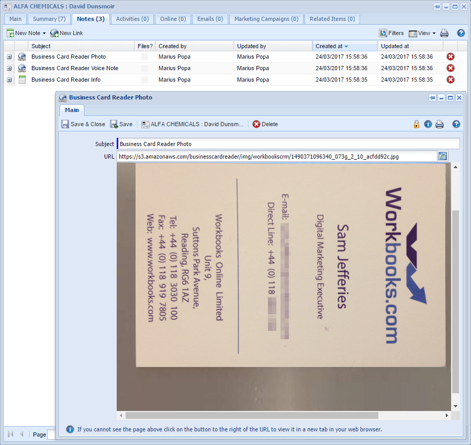The width and height of the screenshot is (471, 445).
Task: Click the link icon of Business Card Reader Photo row
Action: pyautogui.click(x=22, y=57)
